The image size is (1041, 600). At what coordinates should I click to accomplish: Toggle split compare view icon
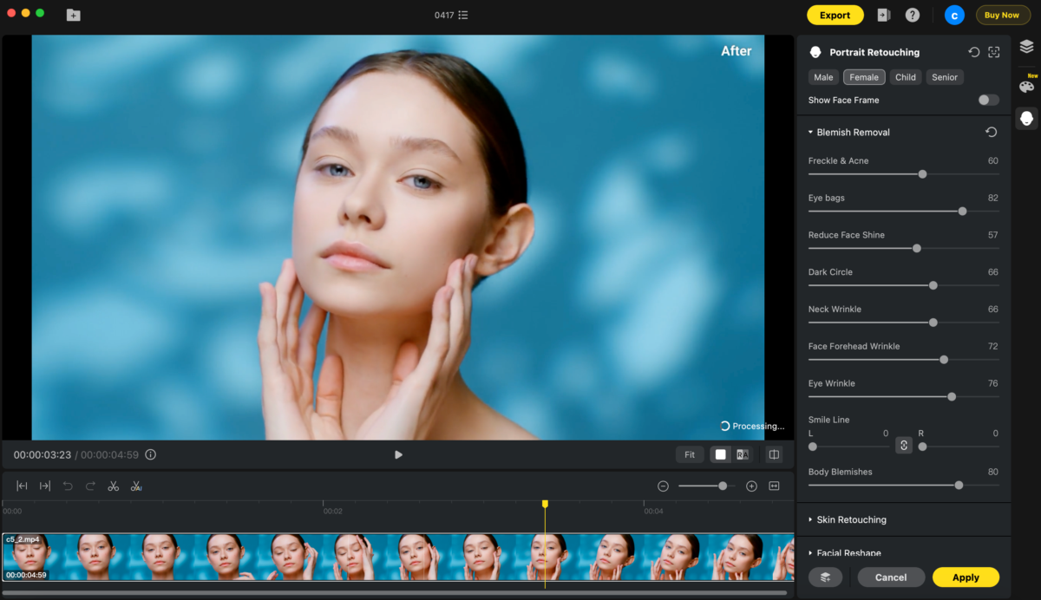click(774, 454)
